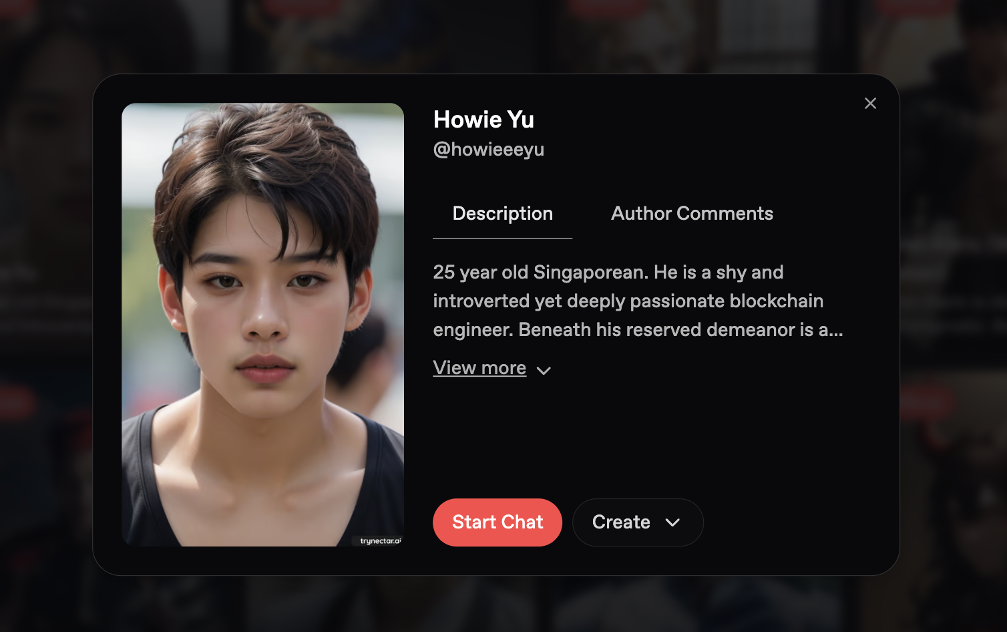Select the Description tab
1007x632 pixels.
tap(503, 214)
